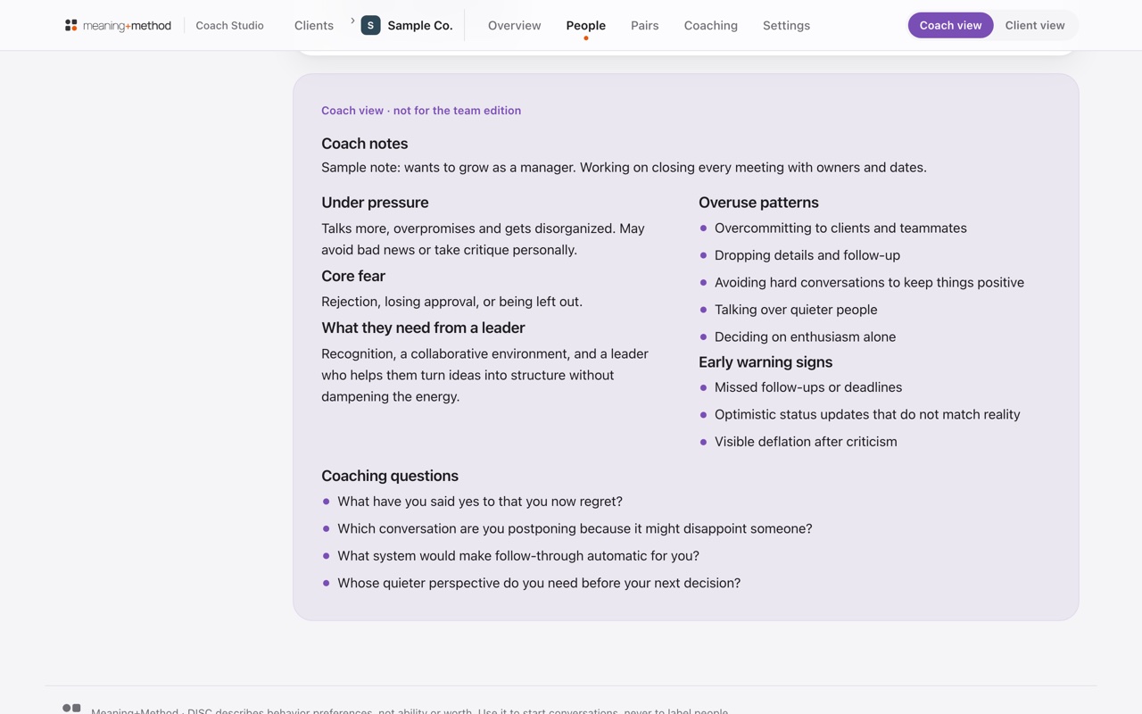Go to the Pairs tab
The width and height of the screenshot is (1142, 714).
pyautogui.click(x=644, y=25)
